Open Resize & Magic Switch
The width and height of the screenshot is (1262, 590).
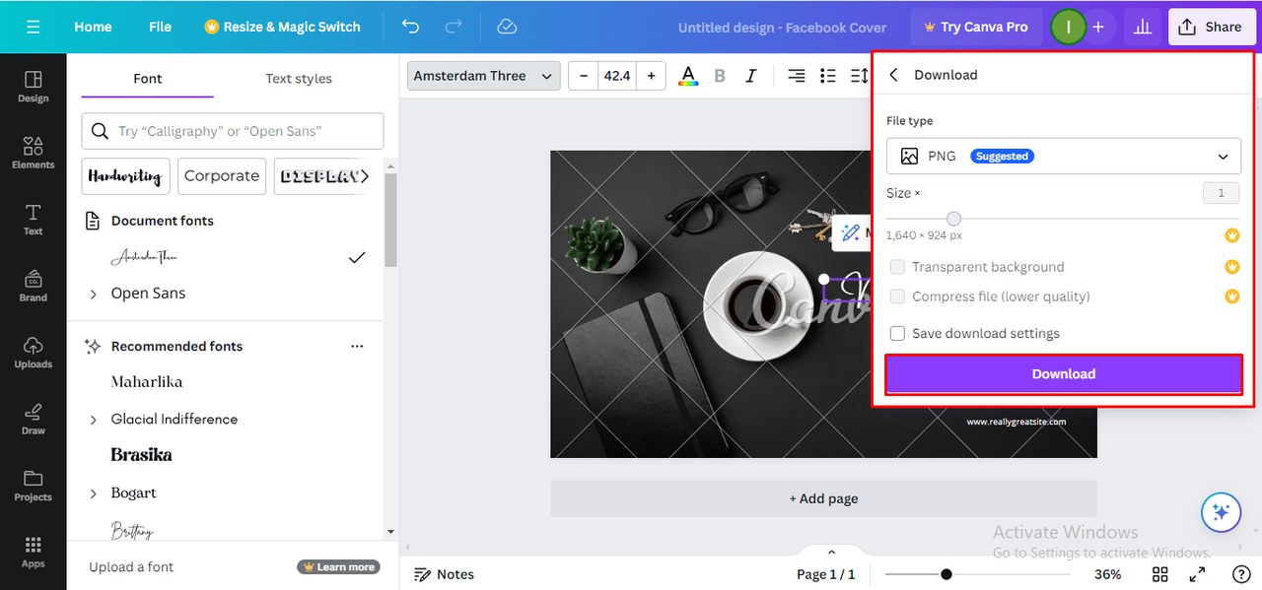point(282,27)
